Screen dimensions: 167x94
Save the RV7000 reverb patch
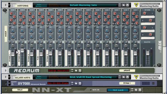point(80,83)
